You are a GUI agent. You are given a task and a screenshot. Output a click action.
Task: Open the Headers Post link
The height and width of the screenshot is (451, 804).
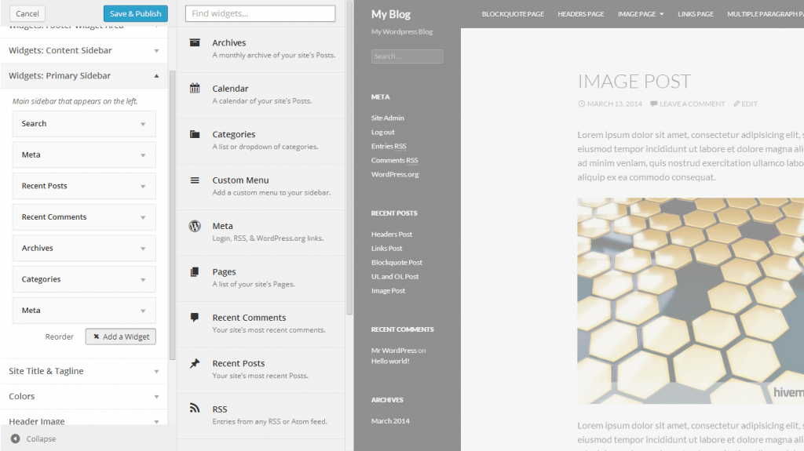tap(392, 235)
